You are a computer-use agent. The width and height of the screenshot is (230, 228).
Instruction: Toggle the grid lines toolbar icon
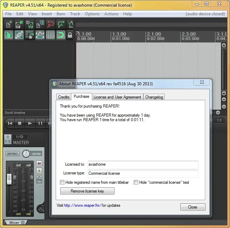tap(50, 35)
